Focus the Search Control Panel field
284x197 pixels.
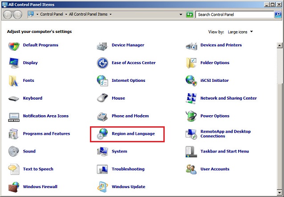tap(235, 15)
